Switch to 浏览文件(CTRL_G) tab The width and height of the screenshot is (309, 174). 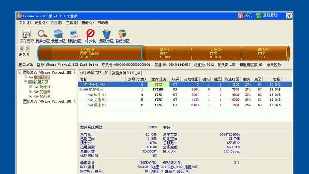coord(126,73)
